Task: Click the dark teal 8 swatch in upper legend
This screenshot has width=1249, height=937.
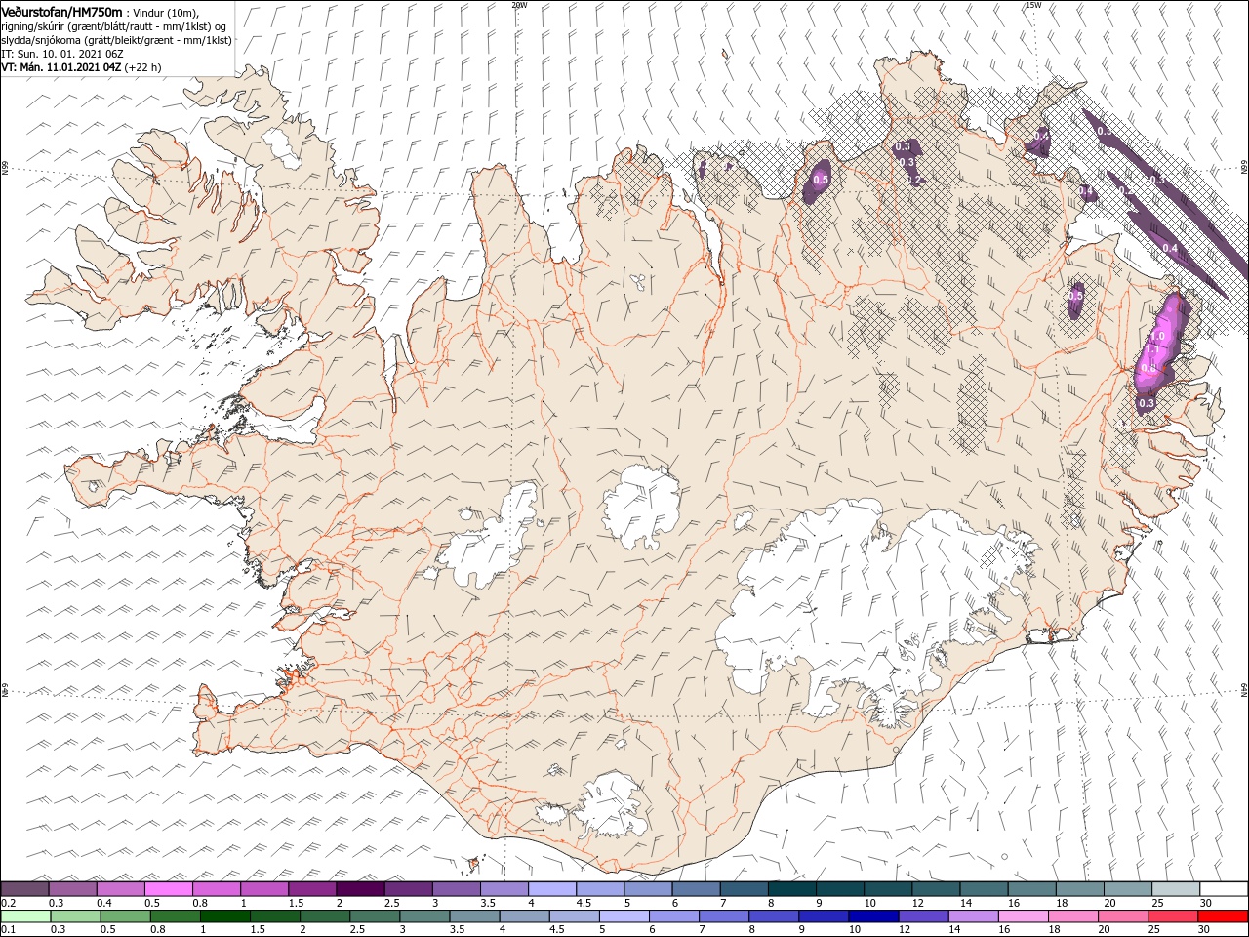Action: (x=792, y=889)
